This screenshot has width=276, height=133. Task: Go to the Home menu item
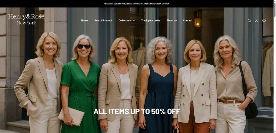click(84, 20)
